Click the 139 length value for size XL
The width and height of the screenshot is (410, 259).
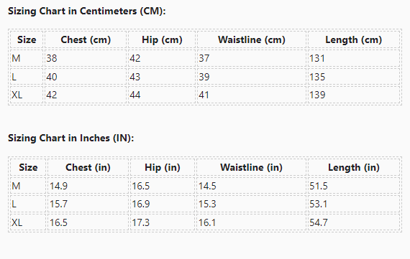click(x=317, y=95)
